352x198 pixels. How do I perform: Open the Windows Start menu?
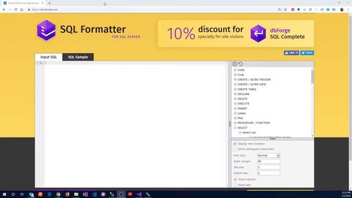pos(4,194)
